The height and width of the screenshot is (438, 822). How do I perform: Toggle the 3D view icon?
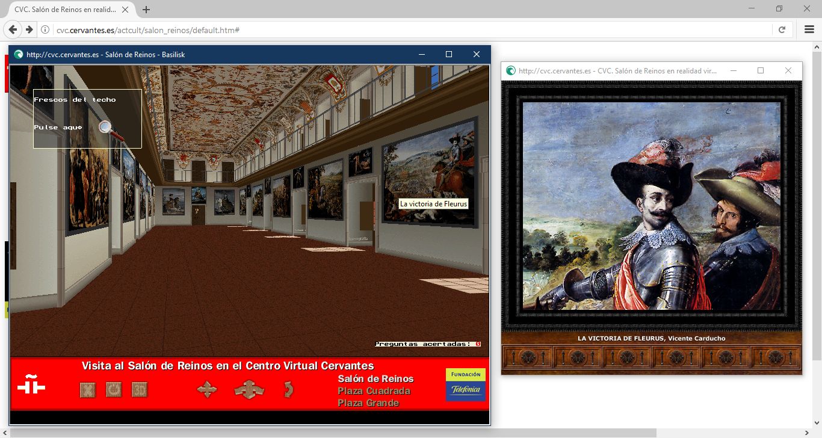140,390
